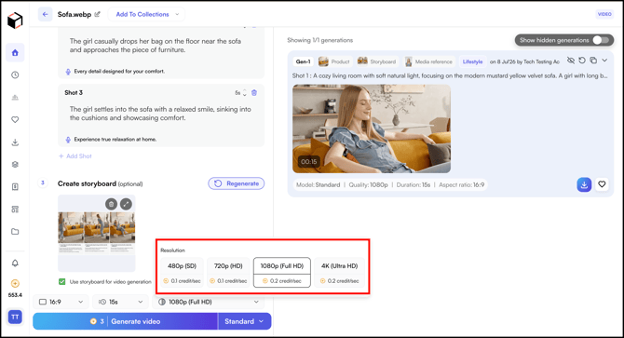The height and width of the screenshot is (338, 624).
Task: Open the folder icon in the sidebar
Action: click(15, 232)
